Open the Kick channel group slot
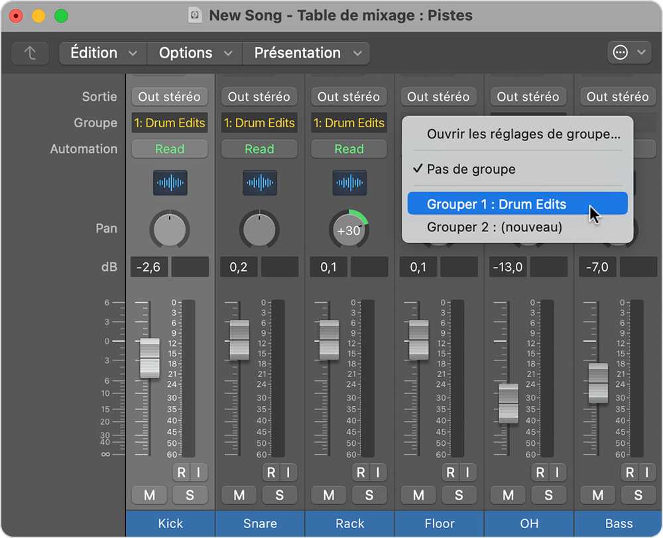 point(170,123)
